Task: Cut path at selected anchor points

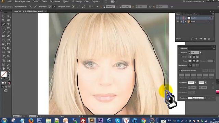Action: pyautogui.click(x=83, y=6)
